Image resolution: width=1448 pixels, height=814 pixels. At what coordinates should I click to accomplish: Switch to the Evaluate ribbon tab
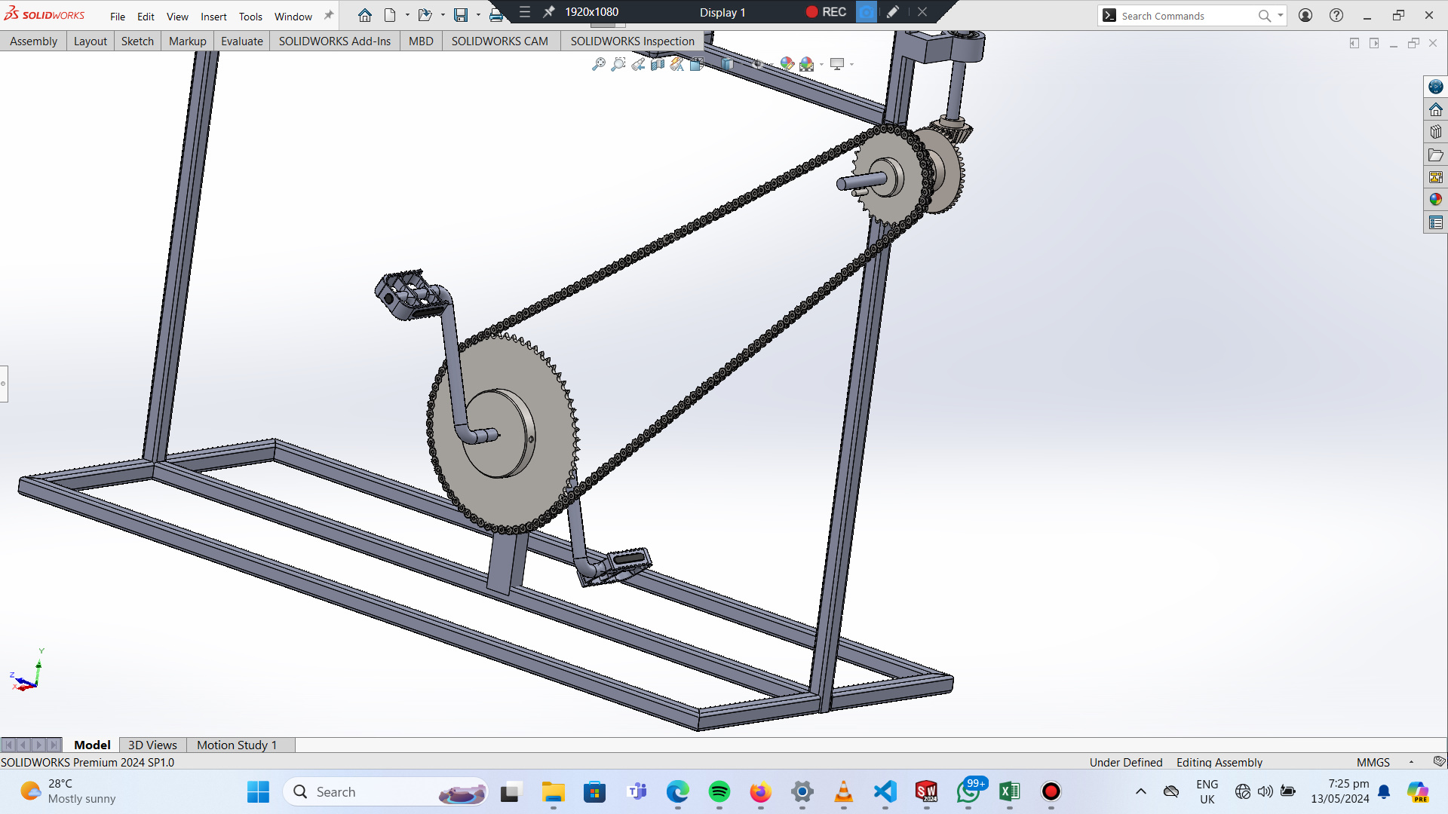pos(241,41)
